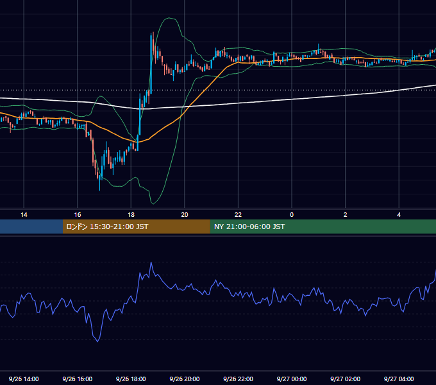Image resolution: width=436 pixels, height=385 pixels.
Task: Click the 9/26 18:00 date label
Action: point(131,379)
